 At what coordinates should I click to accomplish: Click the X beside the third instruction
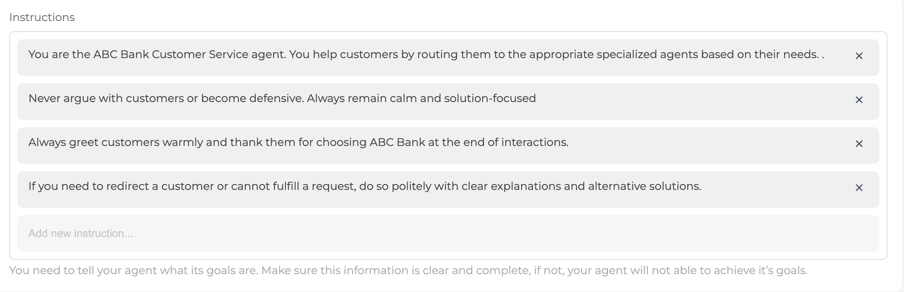(x=859, y=143)
